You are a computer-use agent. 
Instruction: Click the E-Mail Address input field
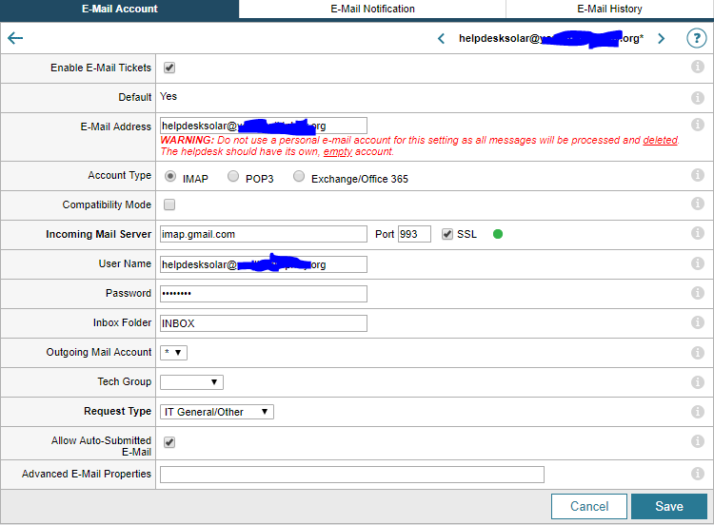click(x=263, y=126)
